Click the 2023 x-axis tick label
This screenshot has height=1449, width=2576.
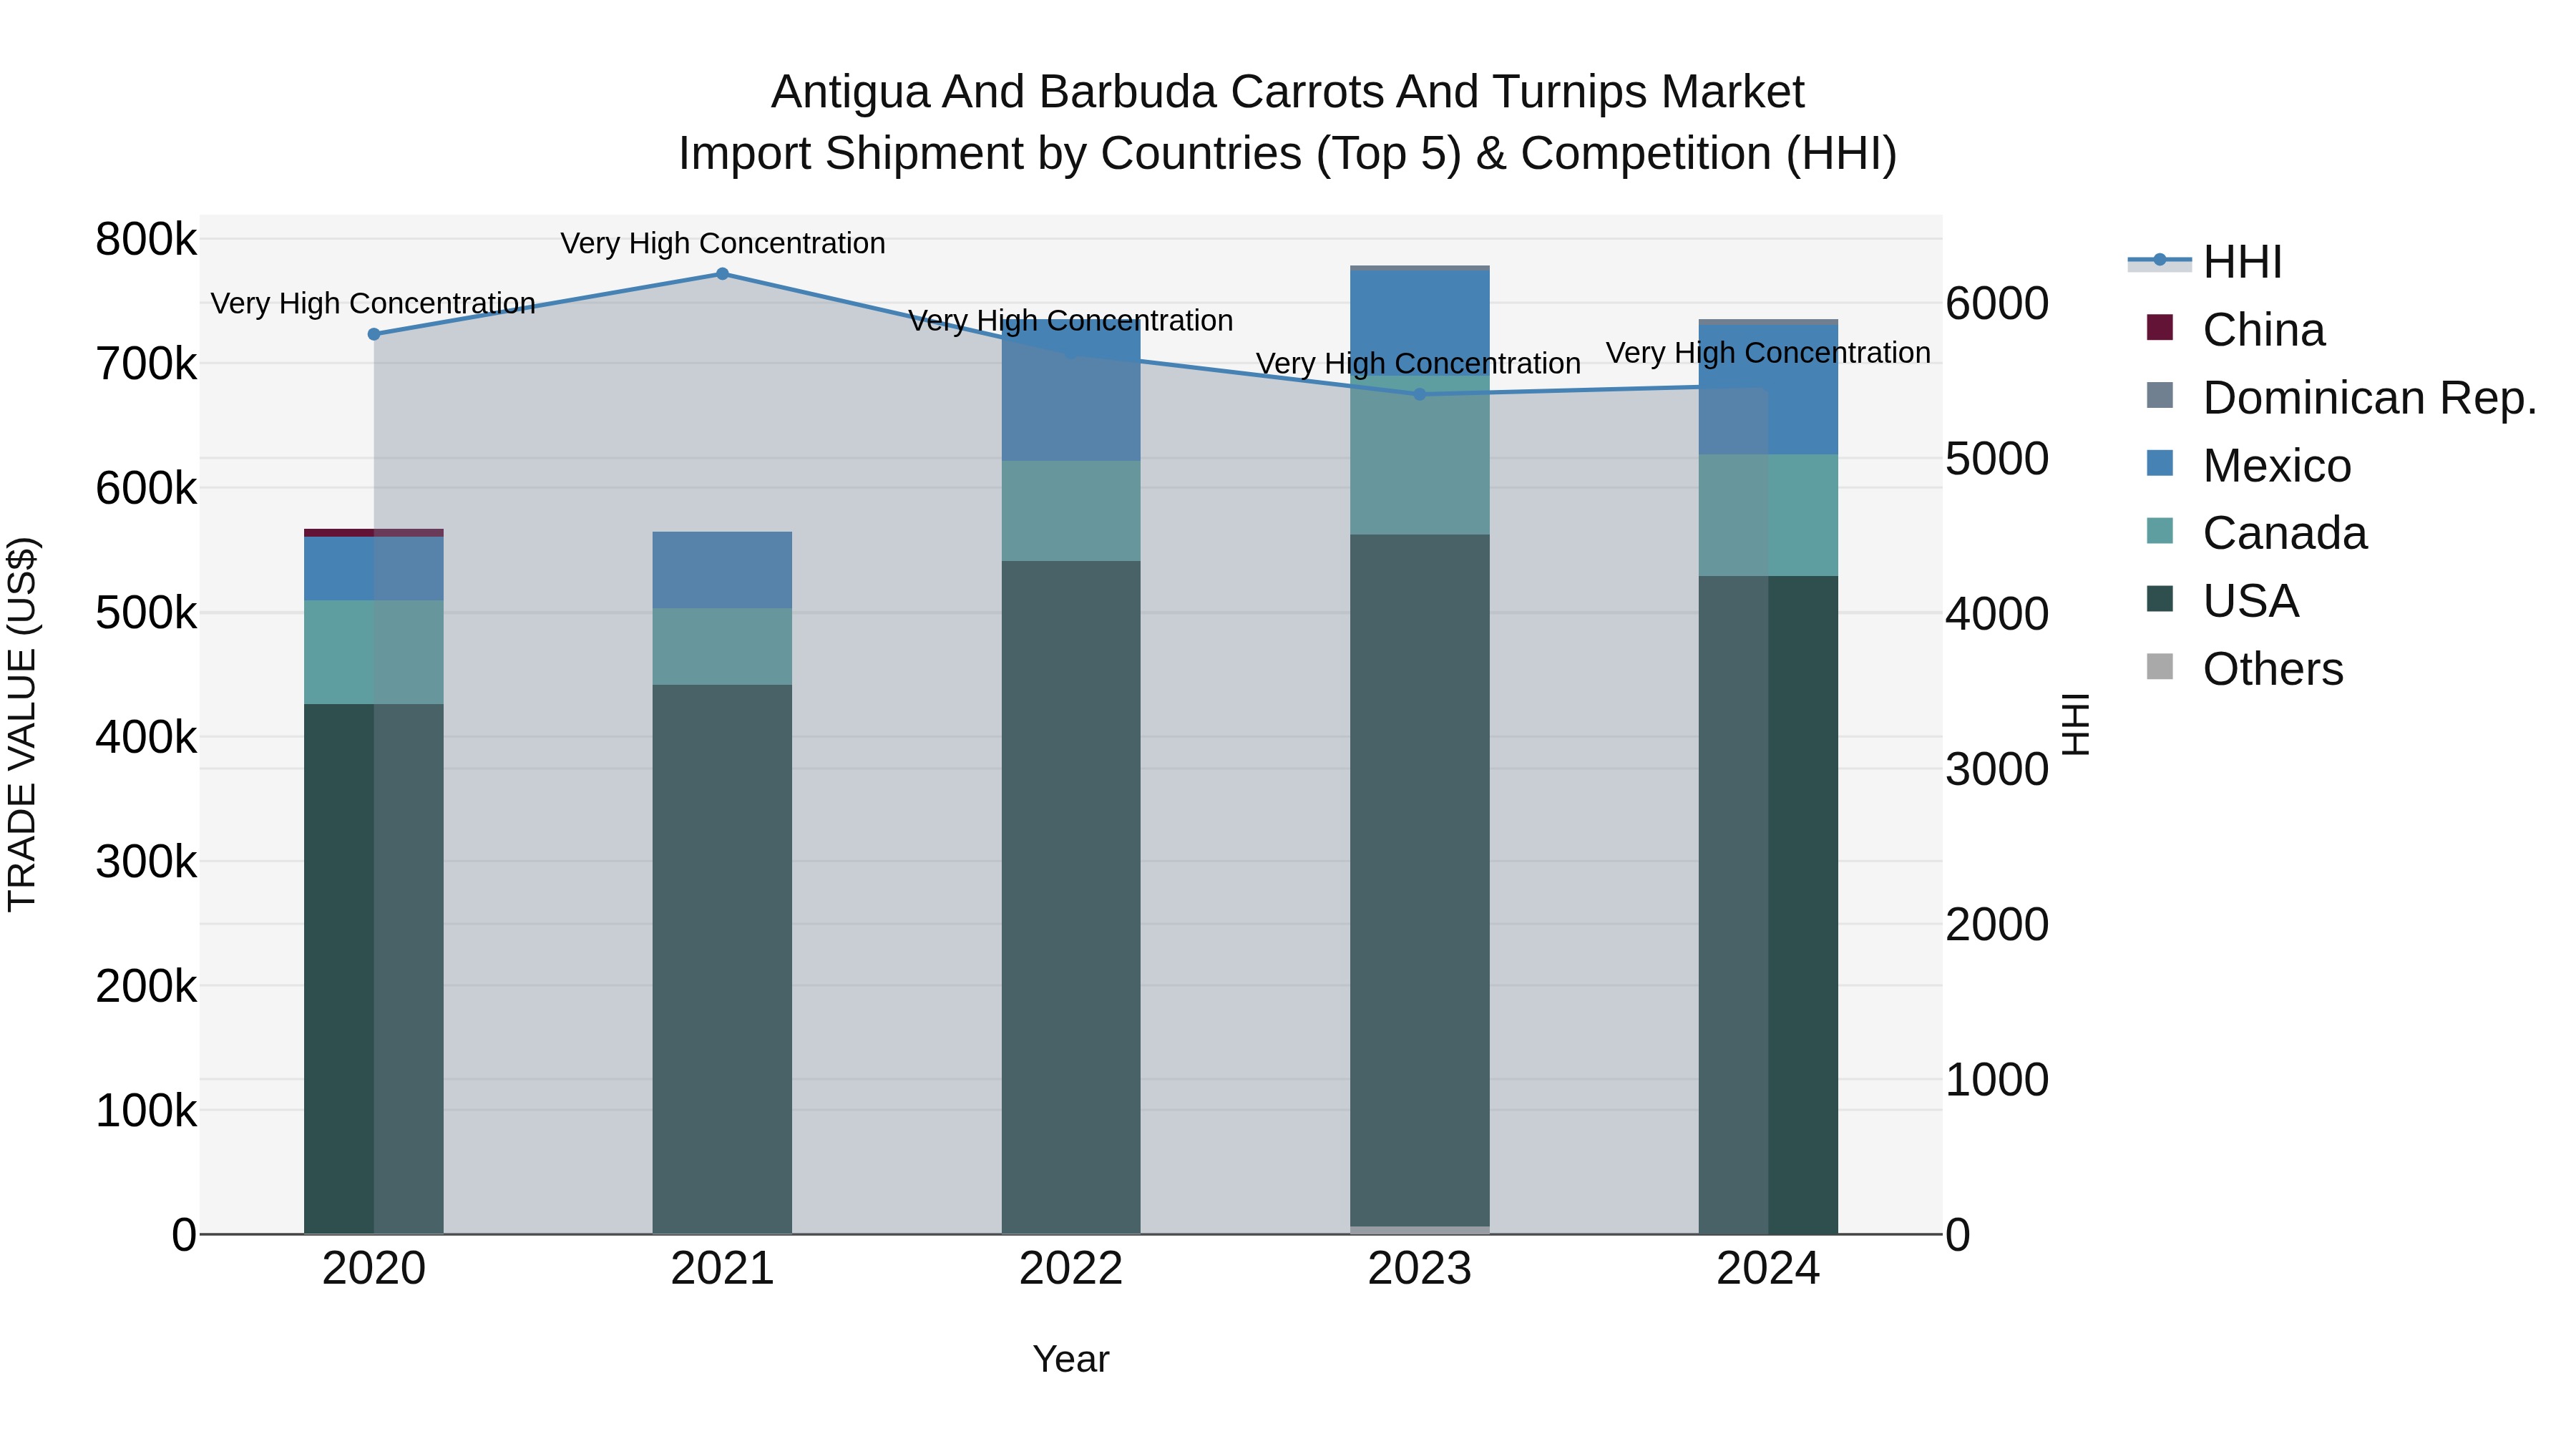tap(1420, 1269)
